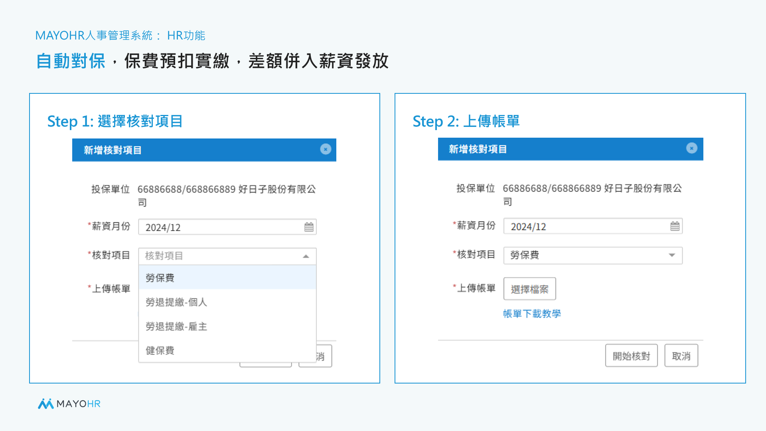Click the Step 2: 上傳帳單 heading
The image size is (766, 431).
point(466,121)
